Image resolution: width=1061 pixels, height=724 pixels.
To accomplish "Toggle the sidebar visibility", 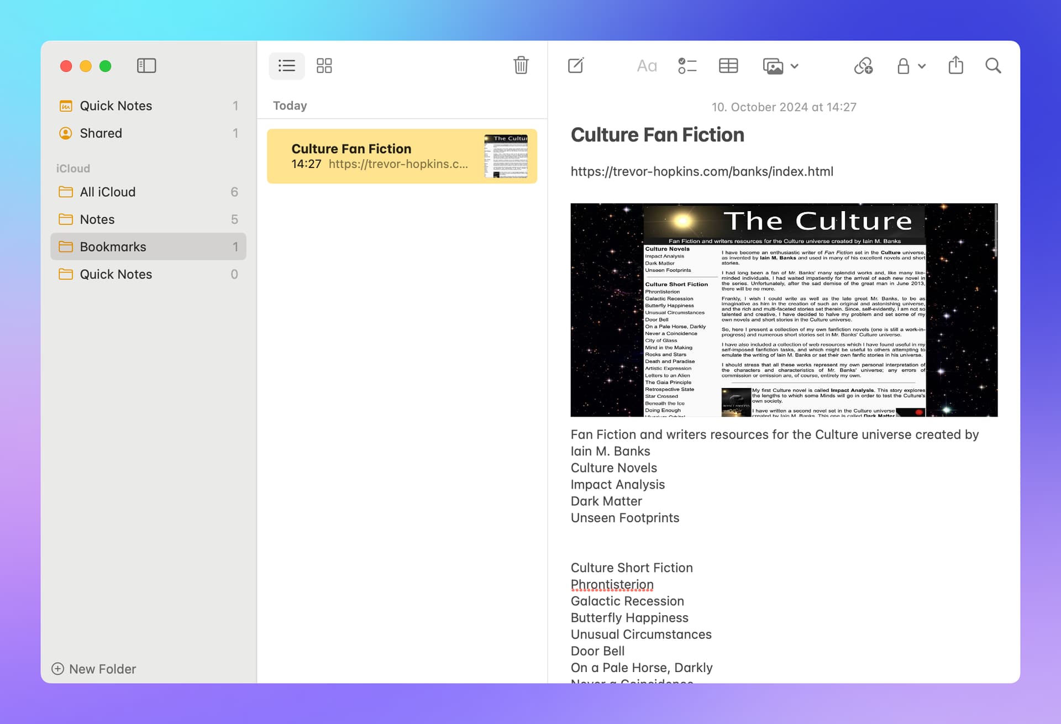I will coord(146,66).
